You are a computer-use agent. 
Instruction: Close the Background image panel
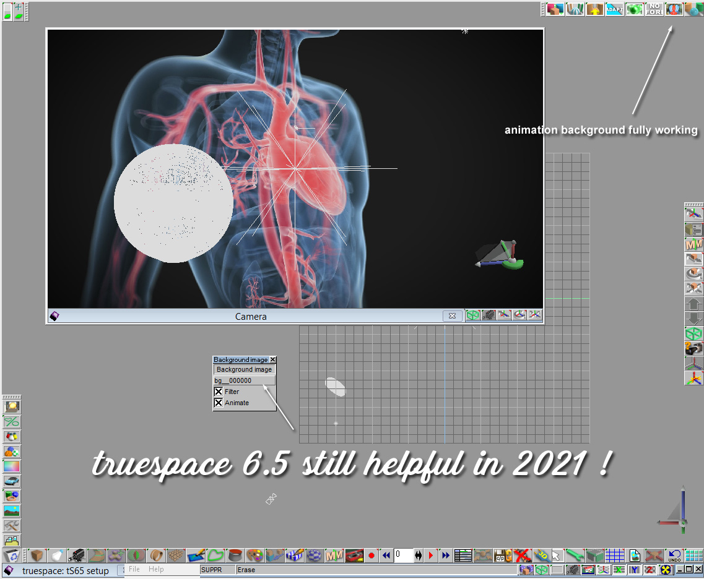point(273,359)
